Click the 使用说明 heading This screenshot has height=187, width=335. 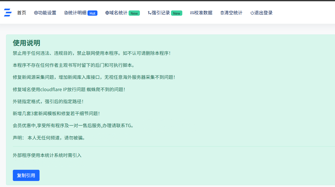26,43
